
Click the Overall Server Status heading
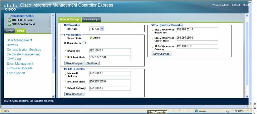(22, 16)
